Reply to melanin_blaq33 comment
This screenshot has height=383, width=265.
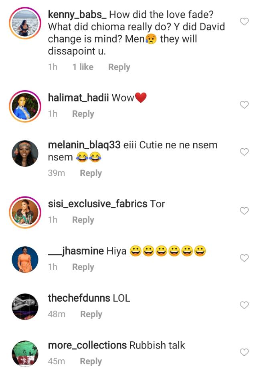tap(91, 173)
